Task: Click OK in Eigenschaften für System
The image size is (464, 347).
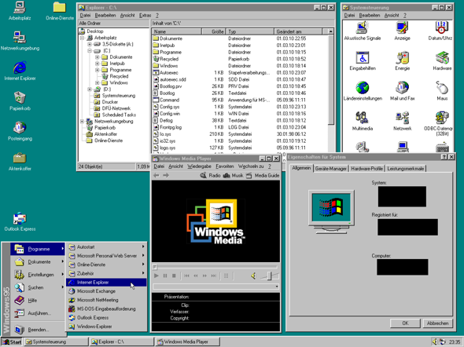Action: [405, 323]
